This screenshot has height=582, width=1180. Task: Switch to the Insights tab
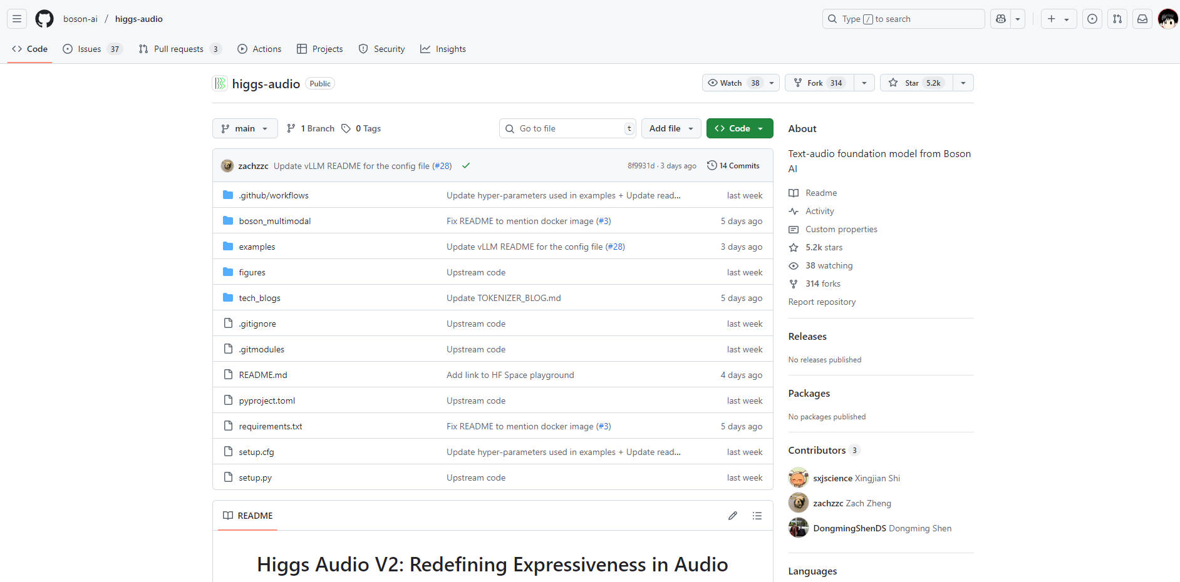[443, 49]
